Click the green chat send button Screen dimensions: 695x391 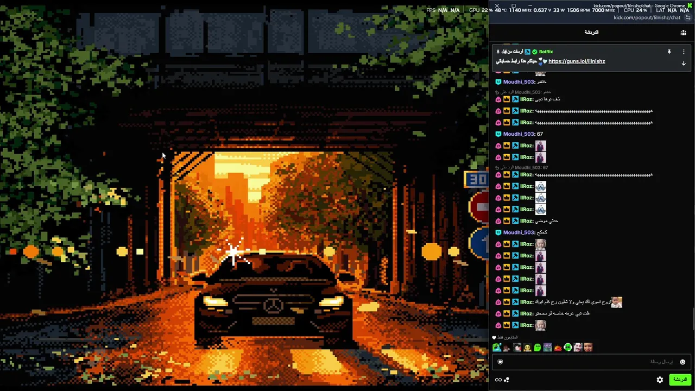point(680,380)
